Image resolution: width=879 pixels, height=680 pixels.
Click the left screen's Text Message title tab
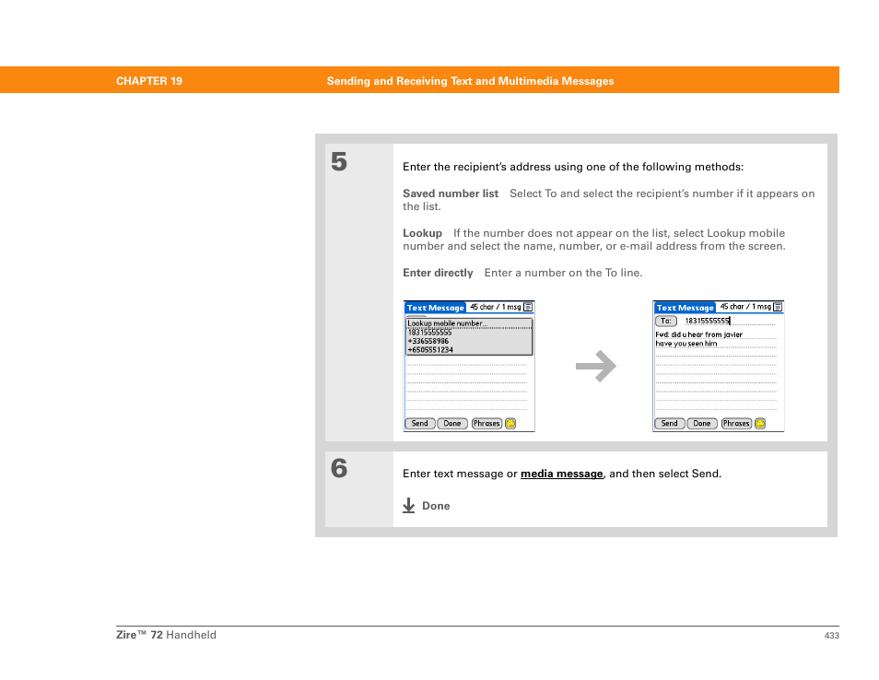[436, 308]
